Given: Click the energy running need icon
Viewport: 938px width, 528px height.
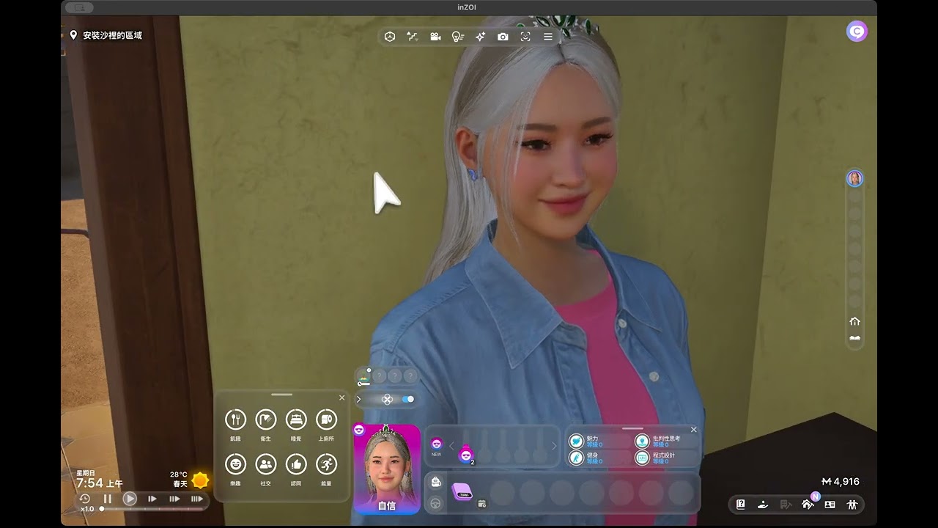Looking at the screenshot, I should click(x=326, y=464).
